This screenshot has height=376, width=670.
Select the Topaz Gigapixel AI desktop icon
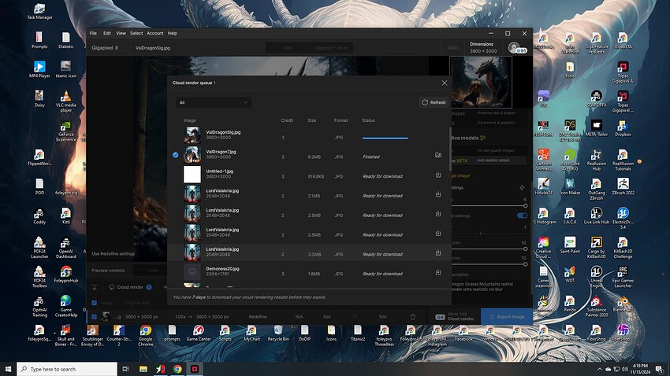tap(623, 72)
